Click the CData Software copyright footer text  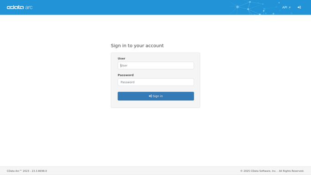coord(272,171)
